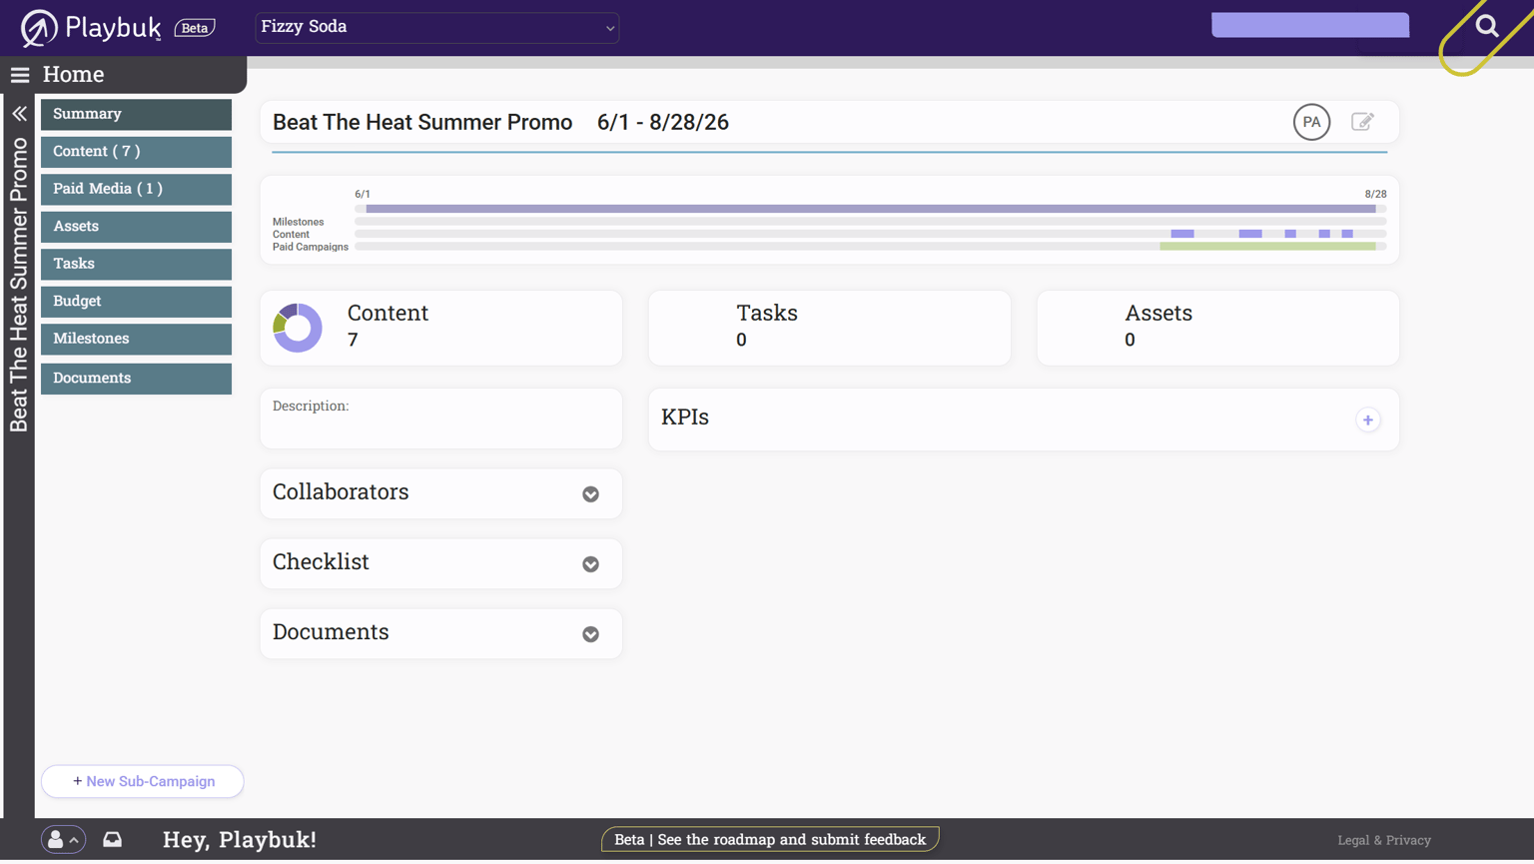This screenshot has width=1534, height=864.
Task: Click the vertical campaign name label
Action: [x=19, y=286]
